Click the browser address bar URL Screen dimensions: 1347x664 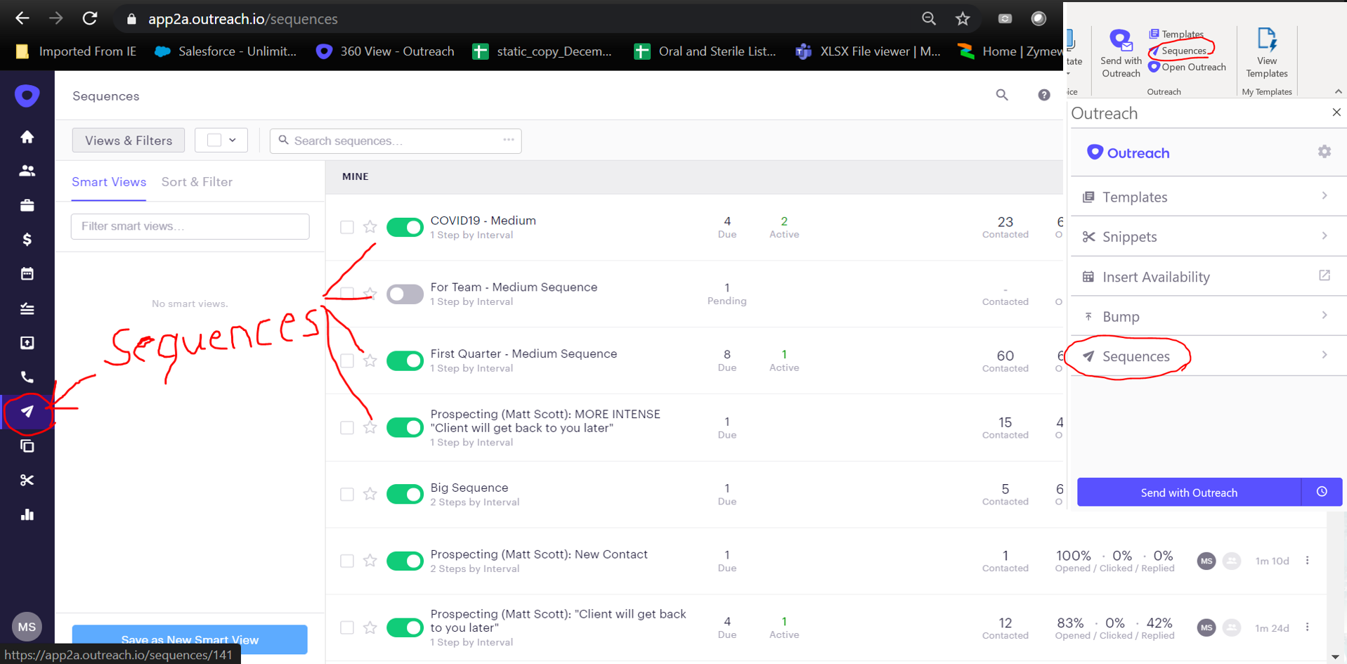pyautogui.click(x=242, y=19)
